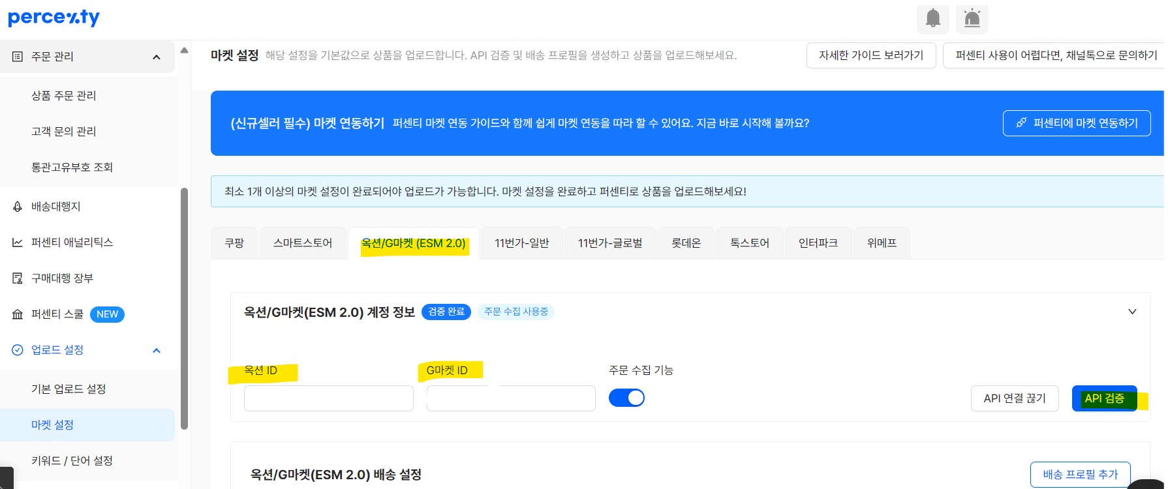Select 마켓 설정 in the sidebar
This screenshot has height=489, width=1168.
click(x=87, y=425)
